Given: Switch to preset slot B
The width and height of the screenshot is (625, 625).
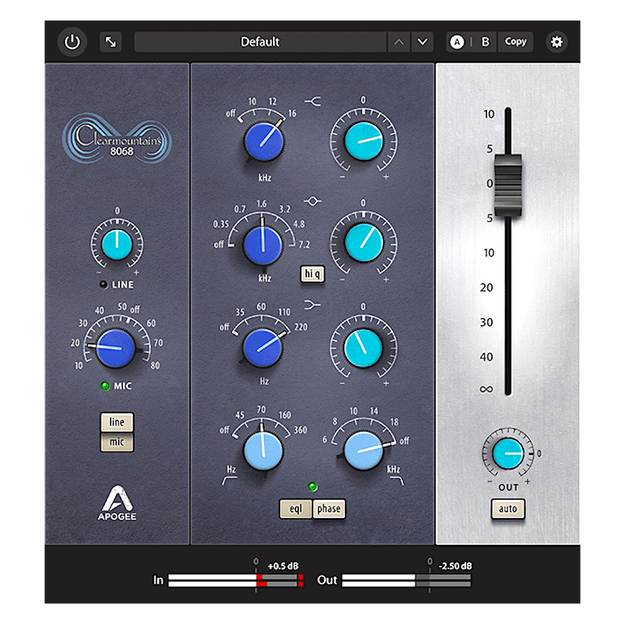Looking at the screenshot, I should coord(485,42).
